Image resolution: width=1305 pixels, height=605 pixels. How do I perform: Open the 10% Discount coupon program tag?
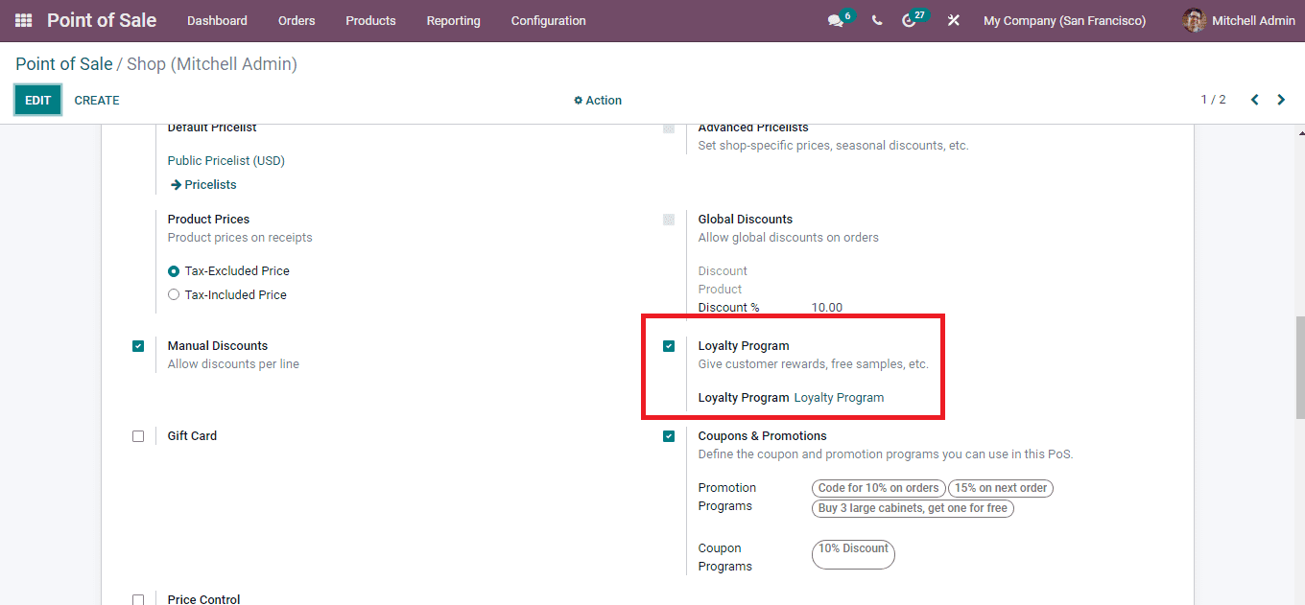852,554
